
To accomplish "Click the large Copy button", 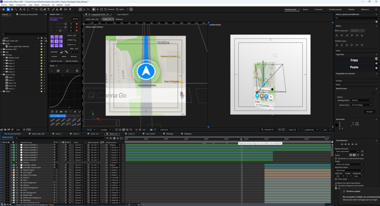I will click(x=354, y=60).
